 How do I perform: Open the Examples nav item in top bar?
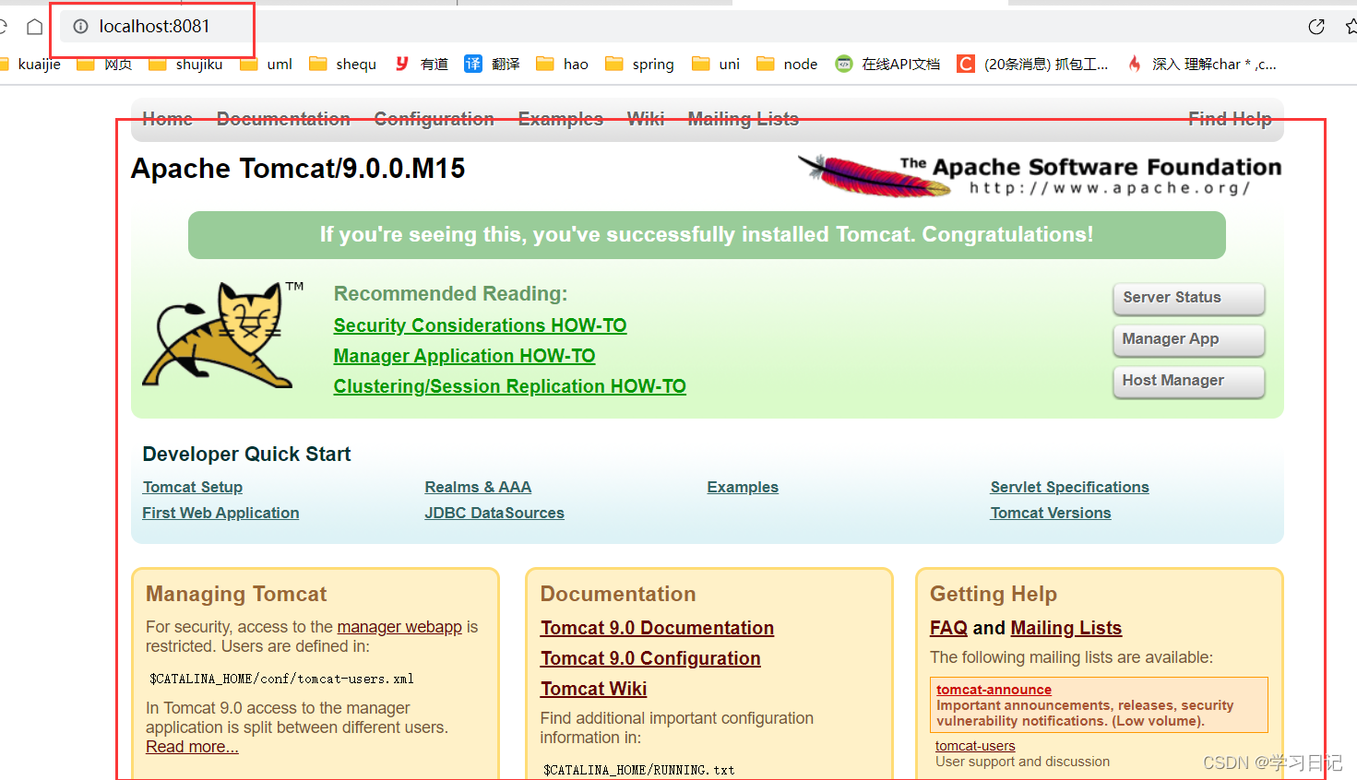tap(560, 119)
